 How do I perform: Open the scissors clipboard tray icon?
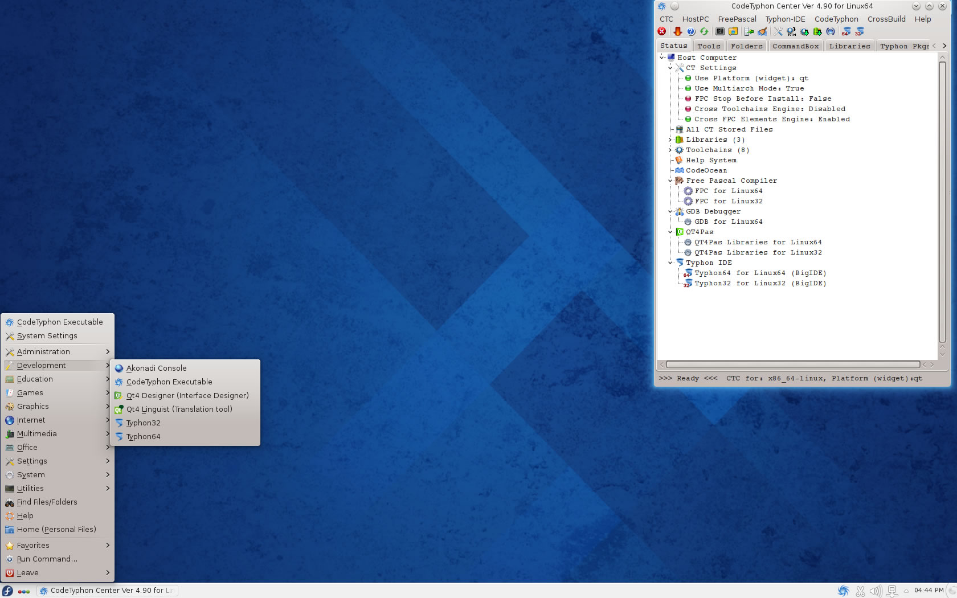tap(860, 591)
